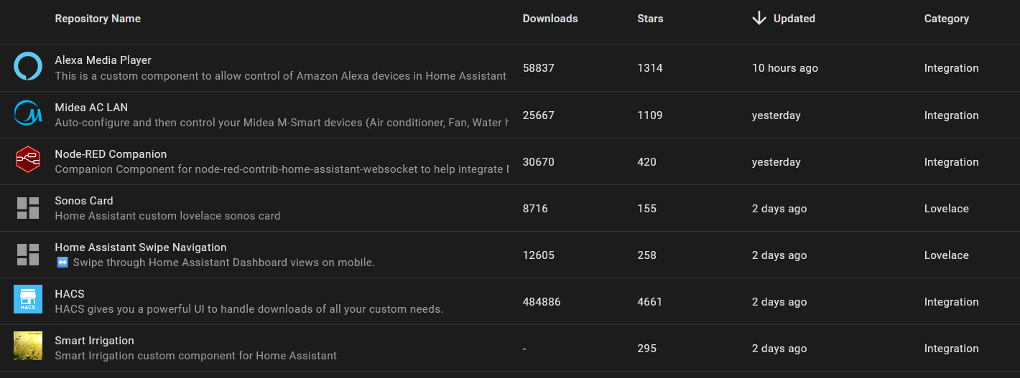Screen dimensions: 1020x378
Task: Click the red Node-RED Companion icon
Action: (28, 159)
